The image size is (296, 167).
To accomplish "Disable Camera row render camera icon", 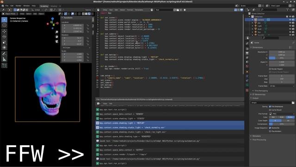I will (x=293, y=19).
